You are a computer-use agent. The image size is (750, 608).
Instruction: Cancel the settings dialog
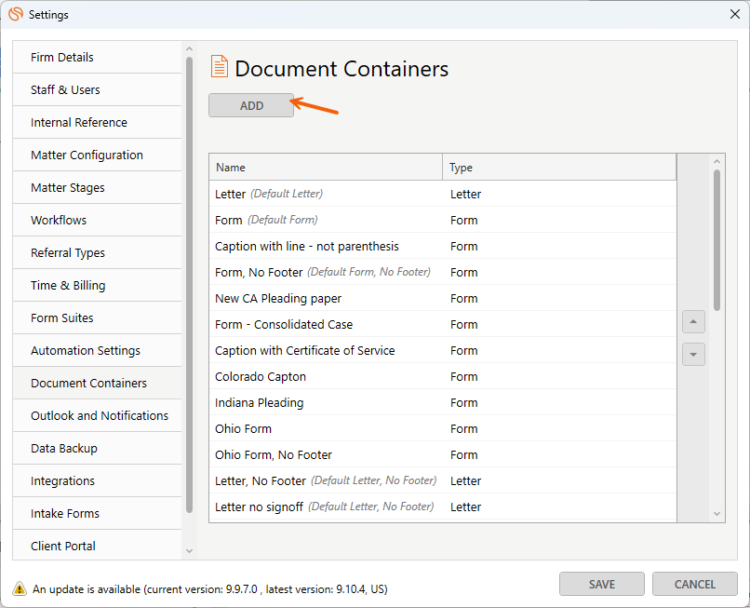click(694, 584)
